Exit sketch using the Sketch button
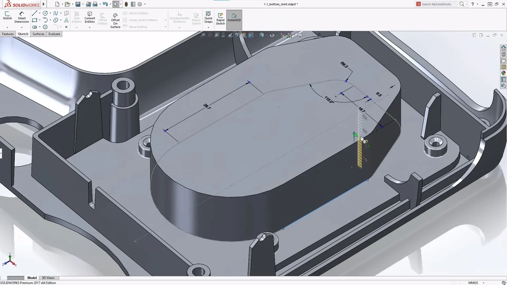507x285 pixels. [x=7, y=16]
